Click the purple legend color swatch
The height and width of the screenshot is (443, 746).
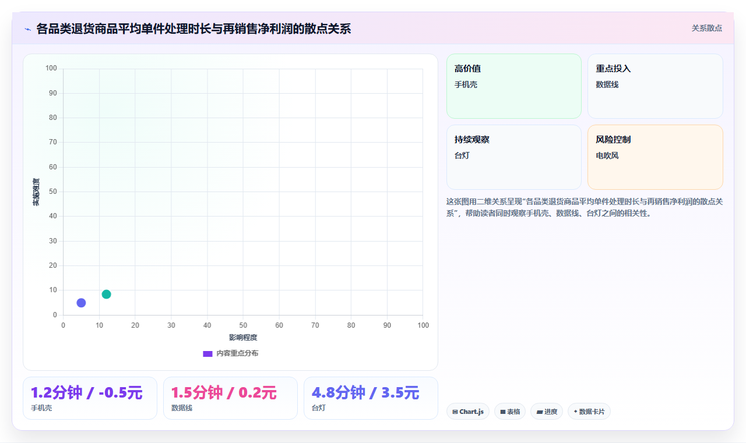tap(207, 354)
